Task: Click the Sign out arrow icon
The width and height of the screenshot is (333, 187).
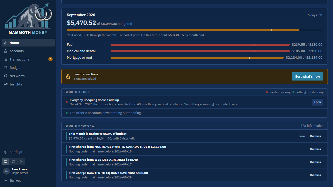Action: (5, 181)
